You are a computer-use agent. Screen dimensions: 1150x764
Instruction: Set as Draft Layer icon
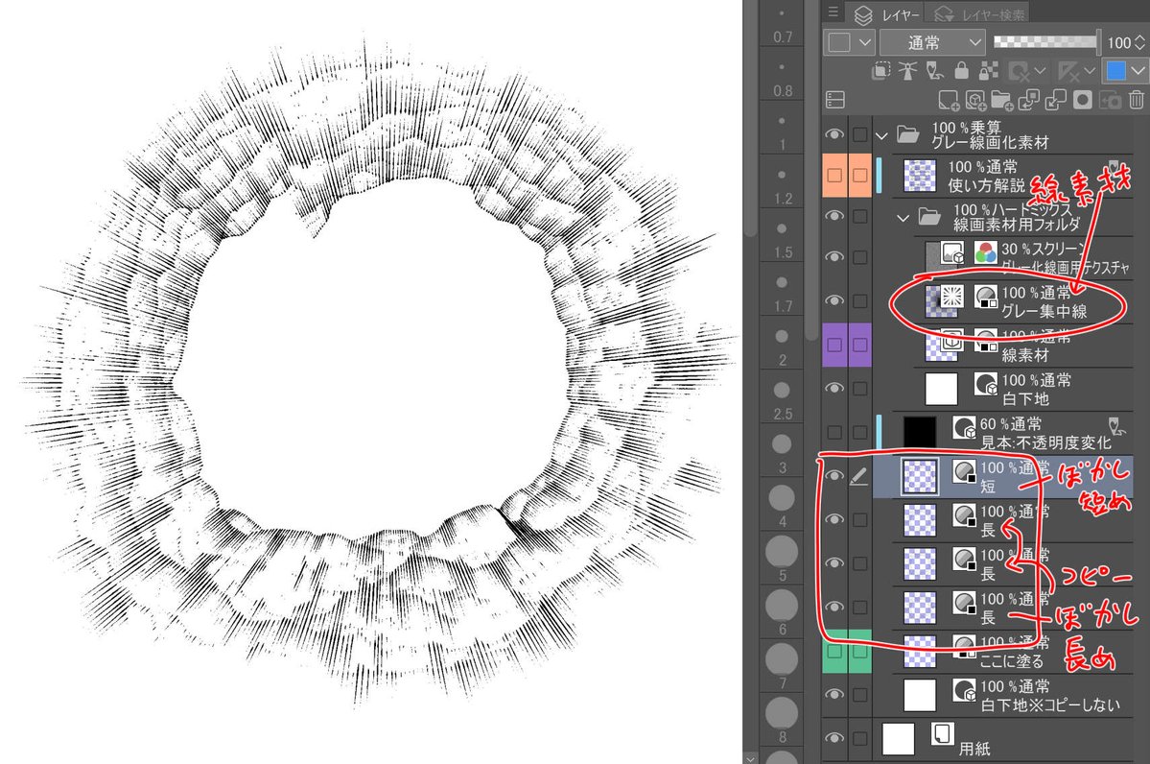(935, 70)
